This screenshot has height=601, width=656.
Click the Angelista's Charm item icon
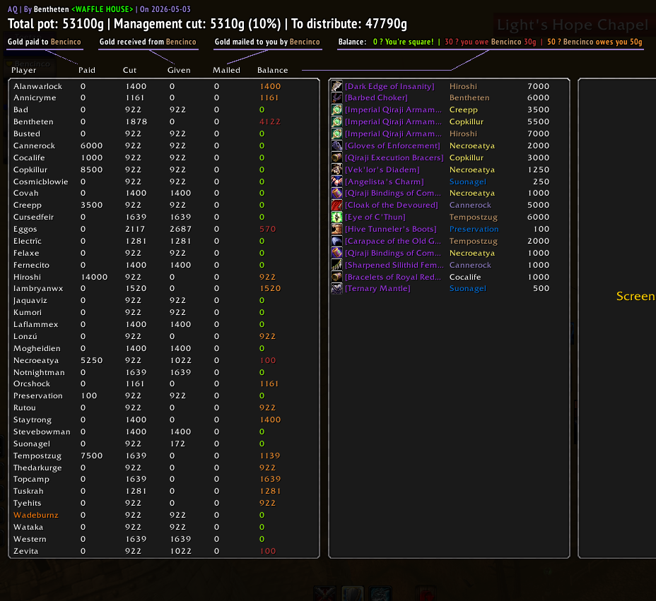point(336,182)
